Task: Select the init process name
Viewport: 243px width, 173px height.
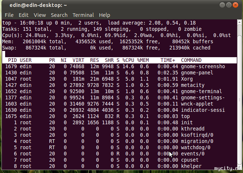Action: [x=187, y=122]
